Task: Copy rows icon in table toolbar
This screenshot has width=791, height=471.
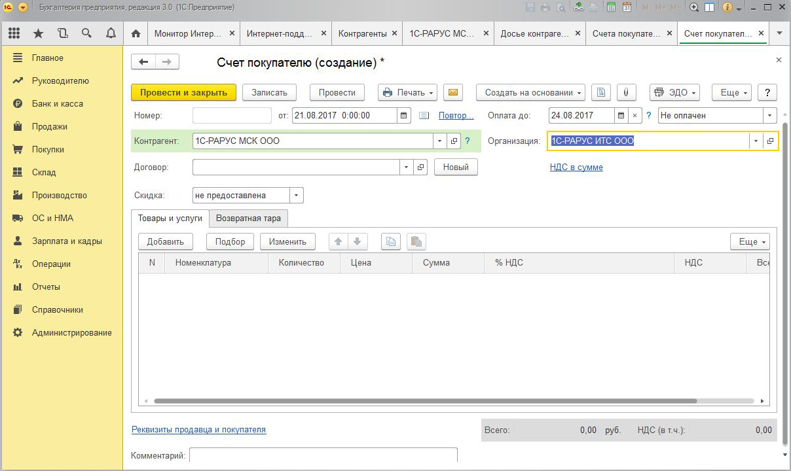Action: point(391,241)
